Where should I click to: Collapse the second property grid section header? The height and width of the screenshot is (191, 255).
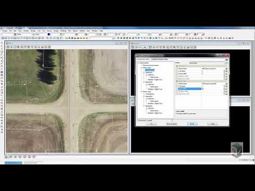point(176,81)
